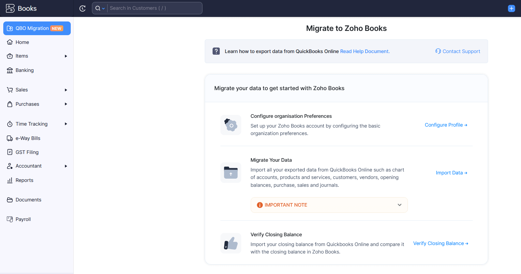This screenshot has height=274, width=521.
Task: Expand the Purchases submenu arrow
Action: click(66, 104)
